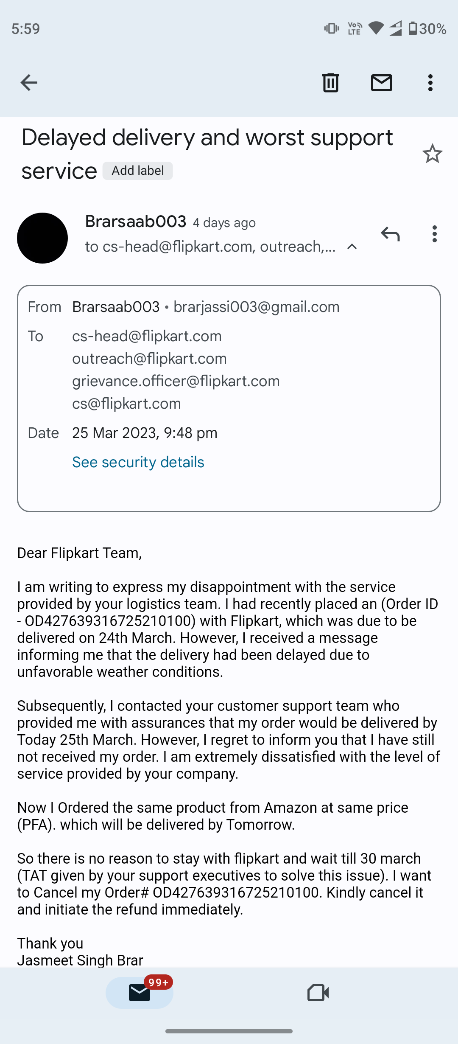
Task: Tap the cs-head@flipkart.com recipient address
Action: point(147,336)
